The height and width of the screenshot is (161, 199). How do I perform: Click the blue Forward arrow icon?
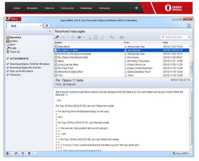[x=79, y=37]
